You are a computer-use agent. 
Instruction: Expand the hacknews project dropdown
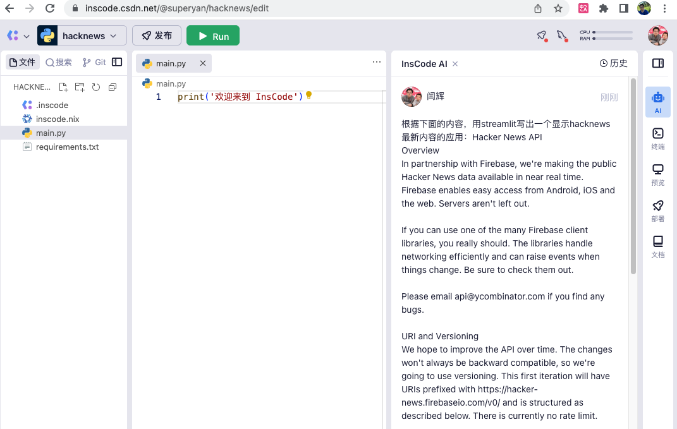[x=82, y=36]
